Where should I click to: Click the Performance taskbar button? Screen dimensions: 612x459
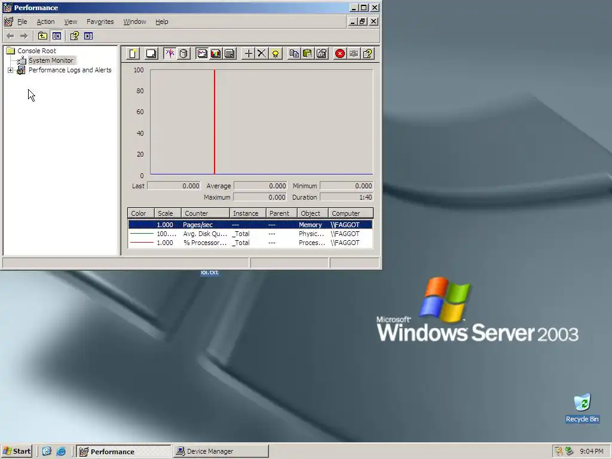[124, 451]
